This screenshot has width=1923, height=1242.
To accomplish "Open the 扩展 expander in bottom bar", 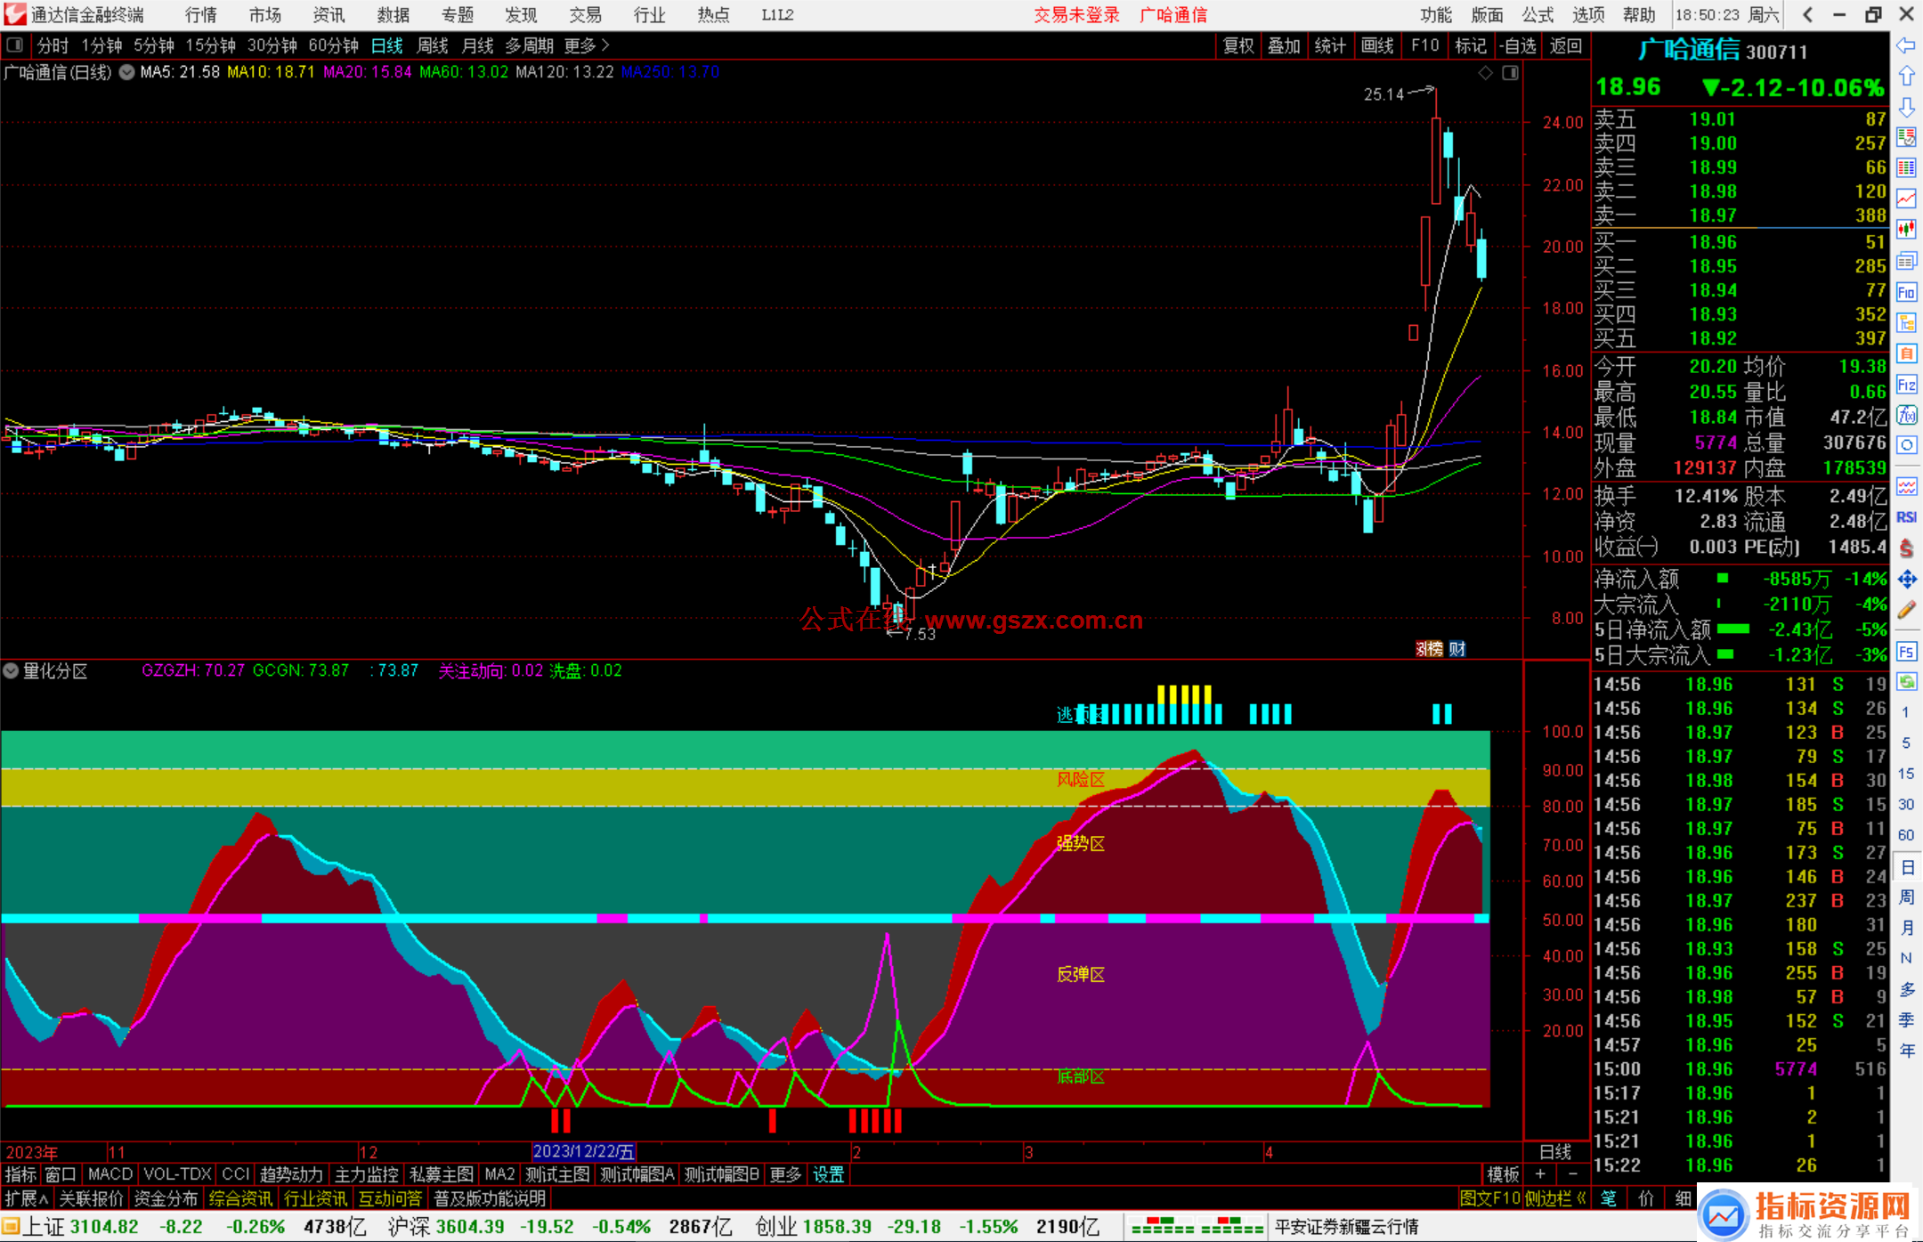I will pos(27,1198).
